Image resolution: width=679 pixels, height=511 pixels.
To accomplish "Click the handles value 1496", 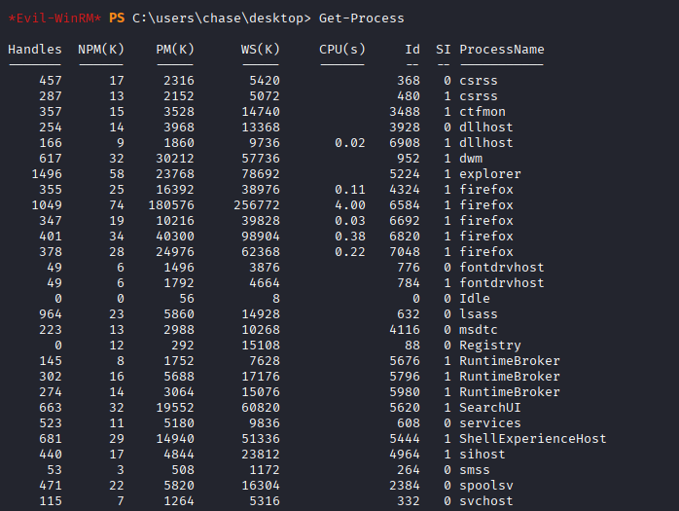I will (47, 174).
